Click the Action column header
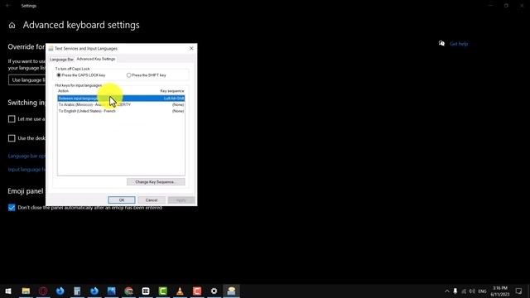 tap(63, 91)
